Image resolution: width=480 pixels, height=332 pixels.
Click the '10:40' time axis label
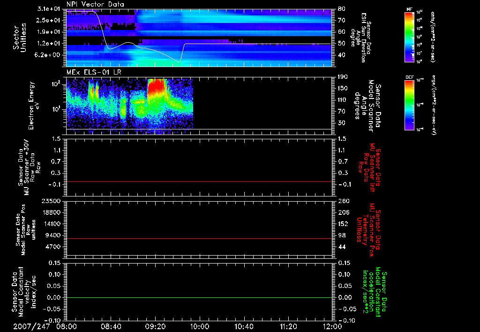(x=244, y=326)
